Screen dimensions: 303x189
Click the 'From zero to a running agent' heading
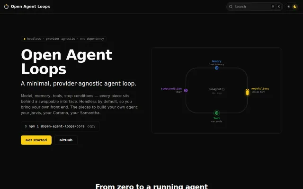tap(151, 186)
